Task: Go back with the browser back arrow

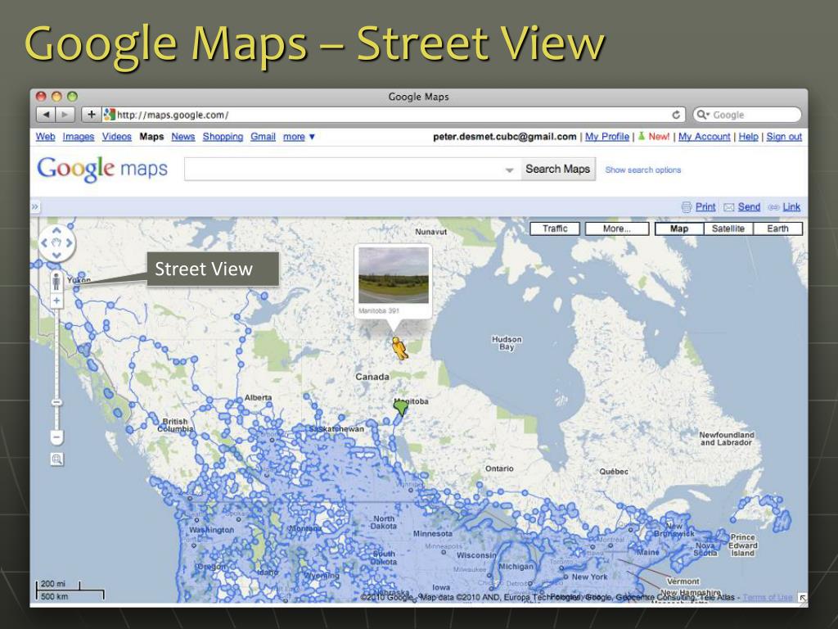Action: pyautogui.click(x=47, y=115)
